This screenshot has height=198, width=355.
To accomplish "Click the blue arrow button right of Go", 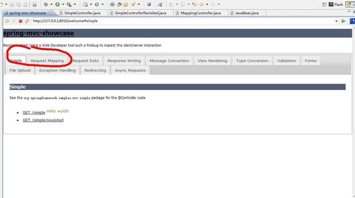I will pyautogui.click(x=352, y=21).
